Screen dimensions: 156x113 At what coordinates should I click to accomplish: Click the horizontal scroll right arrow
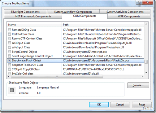click(x=142, y=77)
